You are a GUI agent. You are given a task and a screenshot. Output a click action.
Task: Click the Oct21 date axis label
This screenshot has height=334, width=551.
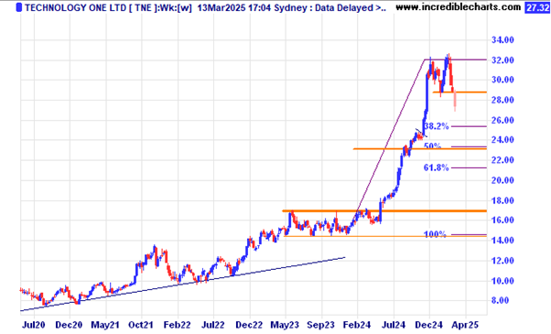click(x=141, y=325)
